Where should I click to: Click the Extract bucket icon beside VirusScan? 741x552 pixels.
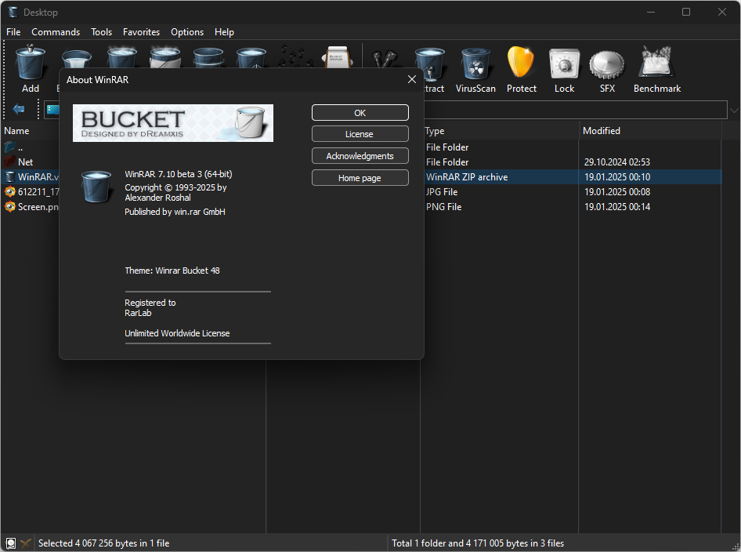[x=429, y=64]
